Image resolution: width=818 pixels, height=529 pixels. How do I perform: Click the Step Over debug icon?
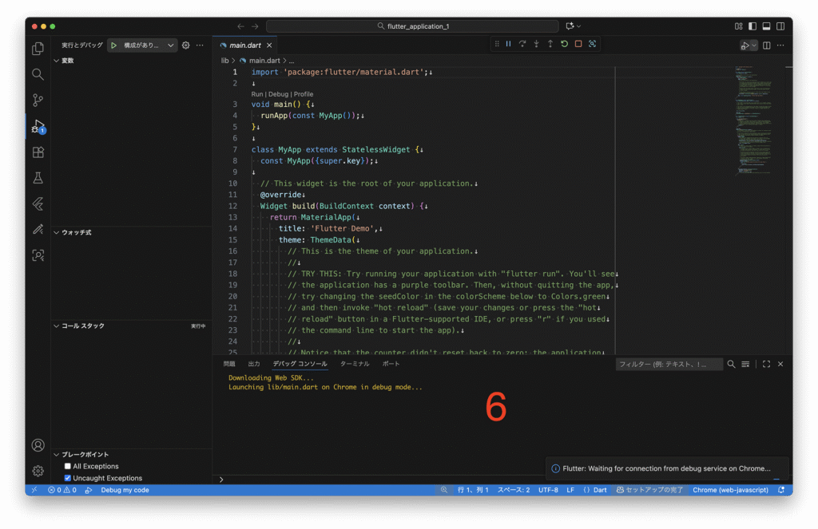point(522,44)
